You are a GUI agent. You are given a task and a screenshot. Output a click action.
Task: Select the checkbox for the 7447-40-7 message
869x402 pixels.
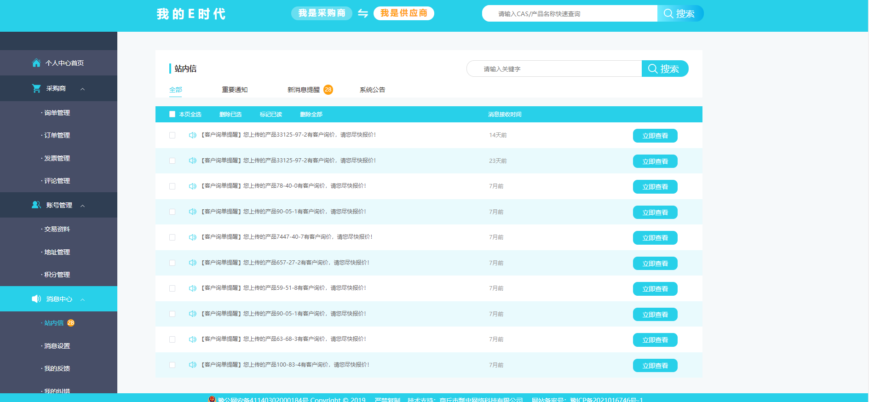(x=172, y=237)
